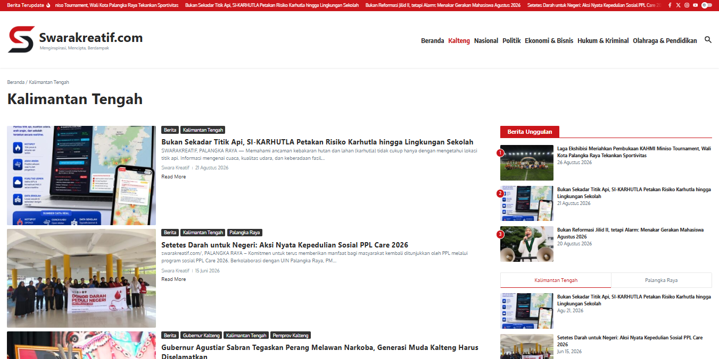This screenshot has width=719, height=359.
Task: Open the Olahraga & Pendidikan menu item
Action: pyautogui.click(x=665, y=40)
